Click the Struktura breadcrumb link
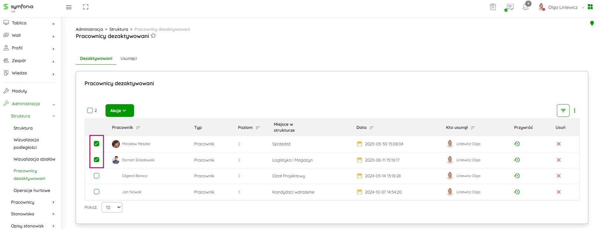 tap(119, 29)
